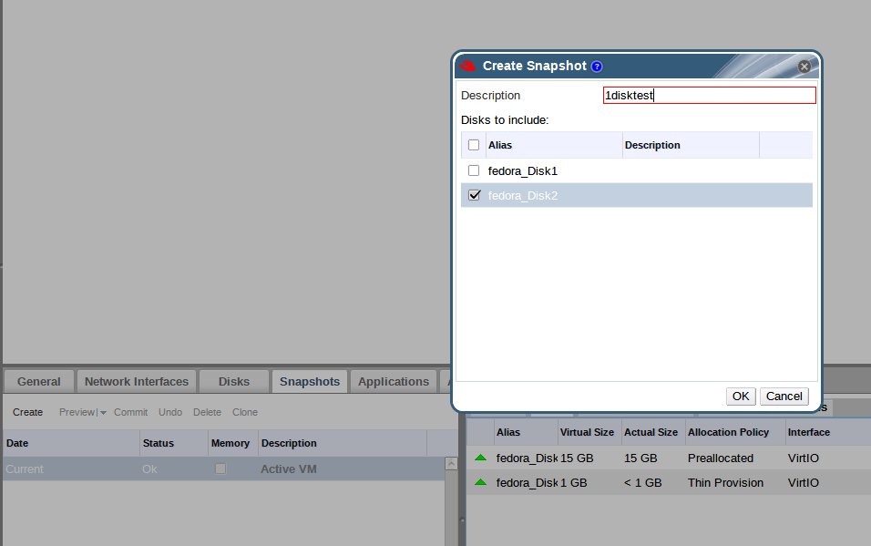The width and height of the screenshot is (871, 546).
Task: Toggle the select-all disks checkbox
Action: [474, 145]
